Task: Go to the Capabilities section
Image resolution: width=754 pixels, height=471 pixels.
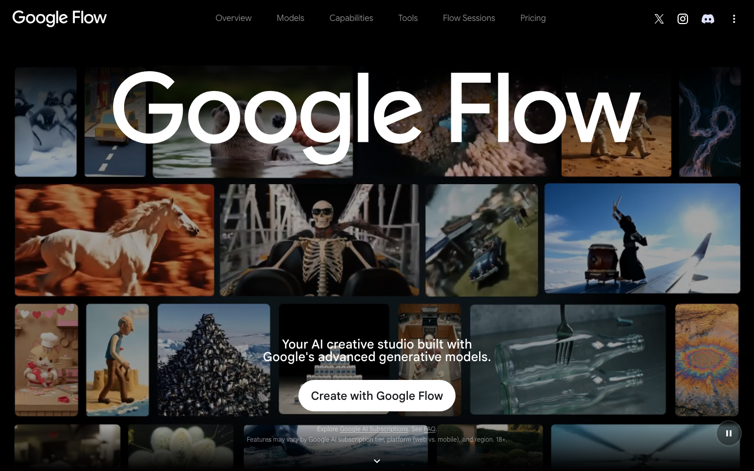Action: tap(351, 18)
